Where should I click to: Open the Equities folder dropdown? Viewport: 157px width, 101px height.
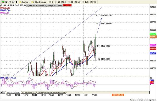[25, 2]
